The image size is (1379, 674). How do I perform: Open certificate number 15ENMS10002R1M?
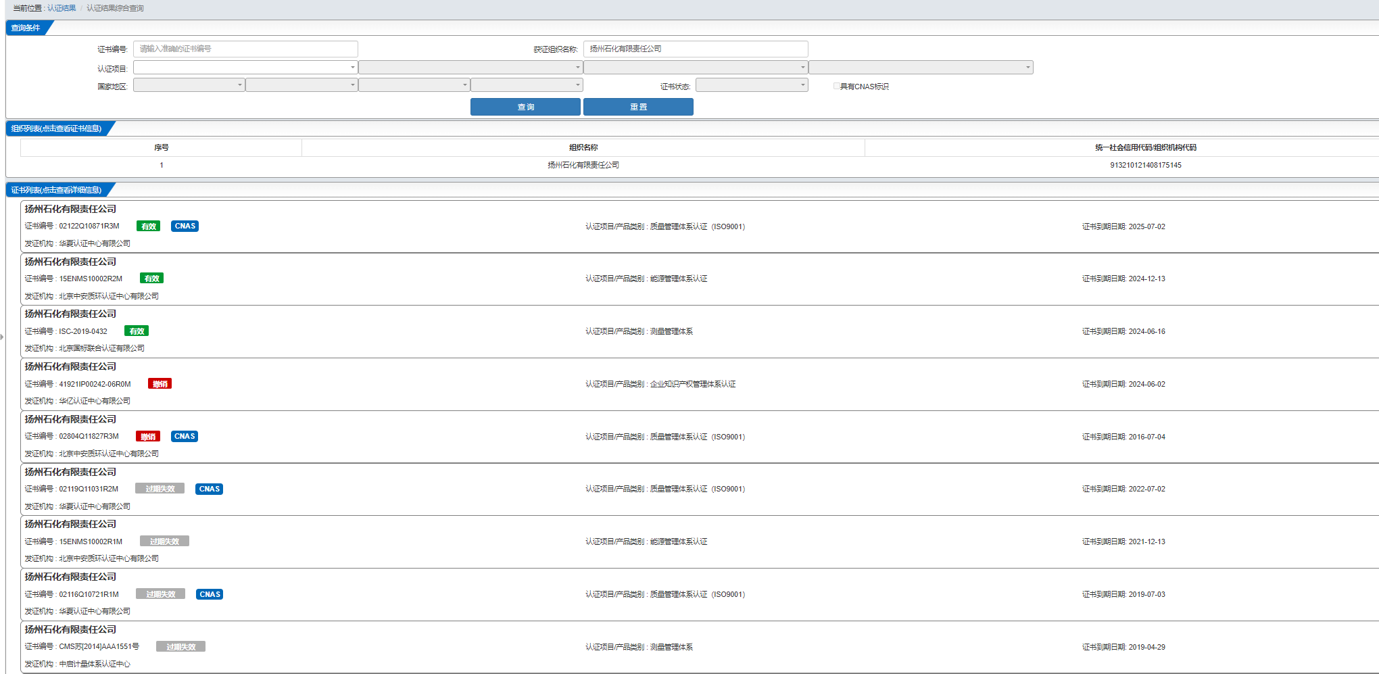pyautogui.click(x=91, y=541)
